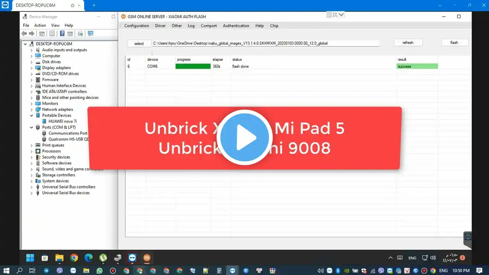Open uTorrent on the remote taskbar
This screenshot has width=489, height=275.
(x=103, y=258)
